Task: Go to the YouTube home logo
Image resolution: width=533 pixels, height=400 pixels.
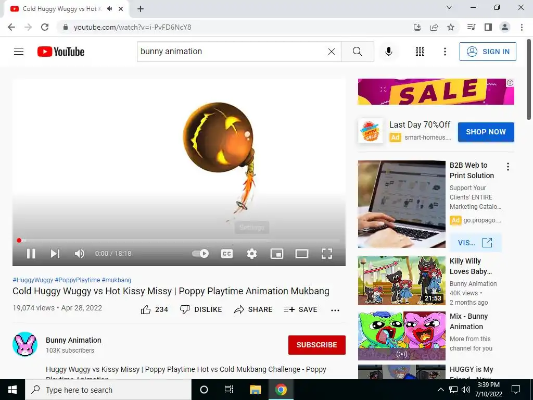Action: 61,52
